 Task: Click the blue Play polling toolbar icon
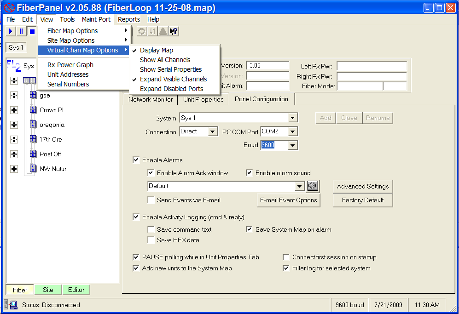pos(11,31)
